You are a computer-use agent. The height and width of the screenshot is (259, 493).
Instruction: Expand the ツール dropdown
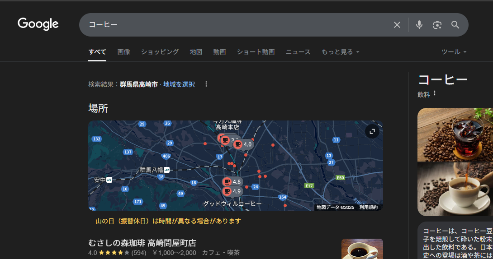[x=454, y=52]
